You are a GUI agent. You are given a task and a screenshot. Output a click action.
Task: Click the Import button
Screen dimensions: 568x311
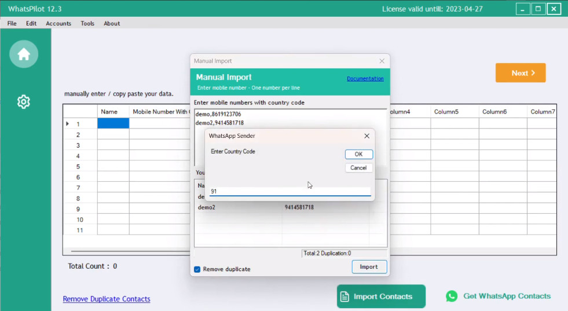(x=369, y=267)
